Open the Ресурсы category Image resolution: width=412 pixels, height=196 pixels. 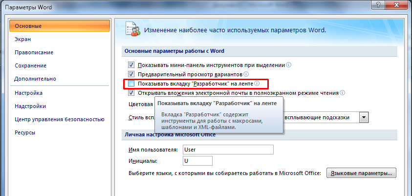coord(25,132)
